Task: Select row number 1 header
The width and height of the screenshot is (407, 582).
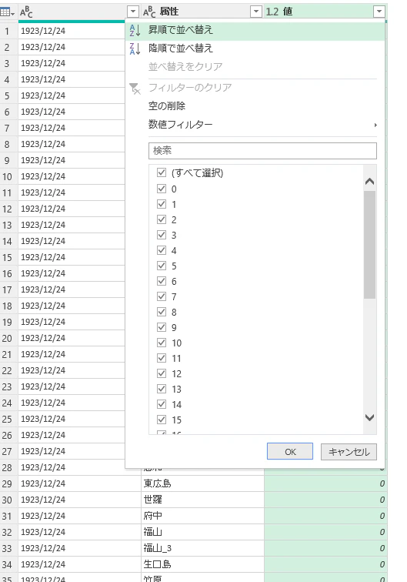Action: tap(8, 31)
